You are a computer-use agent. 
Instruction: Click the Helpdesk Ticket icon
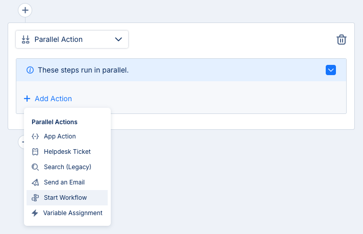[35, 152]
